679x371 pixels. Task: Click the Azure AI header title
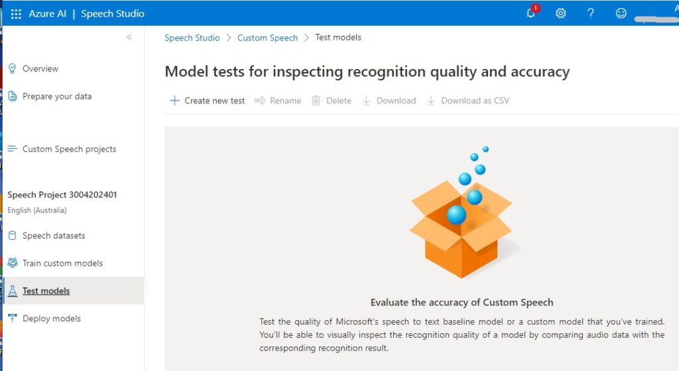pos(47,13)
